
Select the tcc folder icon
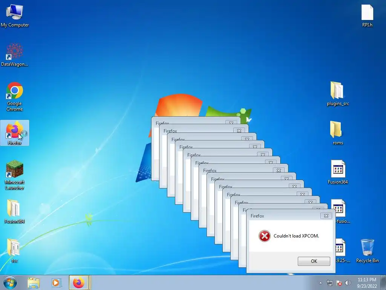click(x=14, y=251)
